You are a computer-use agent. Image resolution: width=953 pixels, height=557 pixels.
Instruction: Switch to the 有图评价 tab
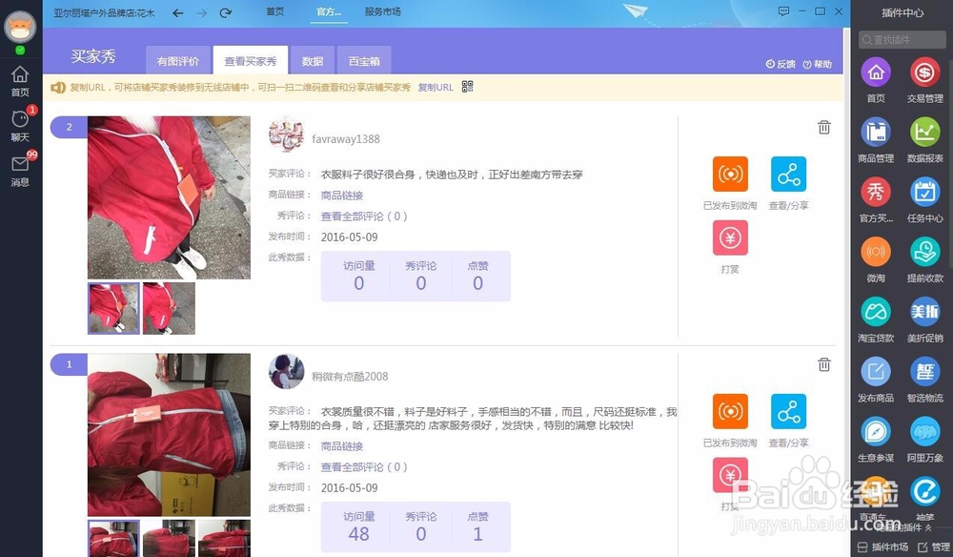177,58
